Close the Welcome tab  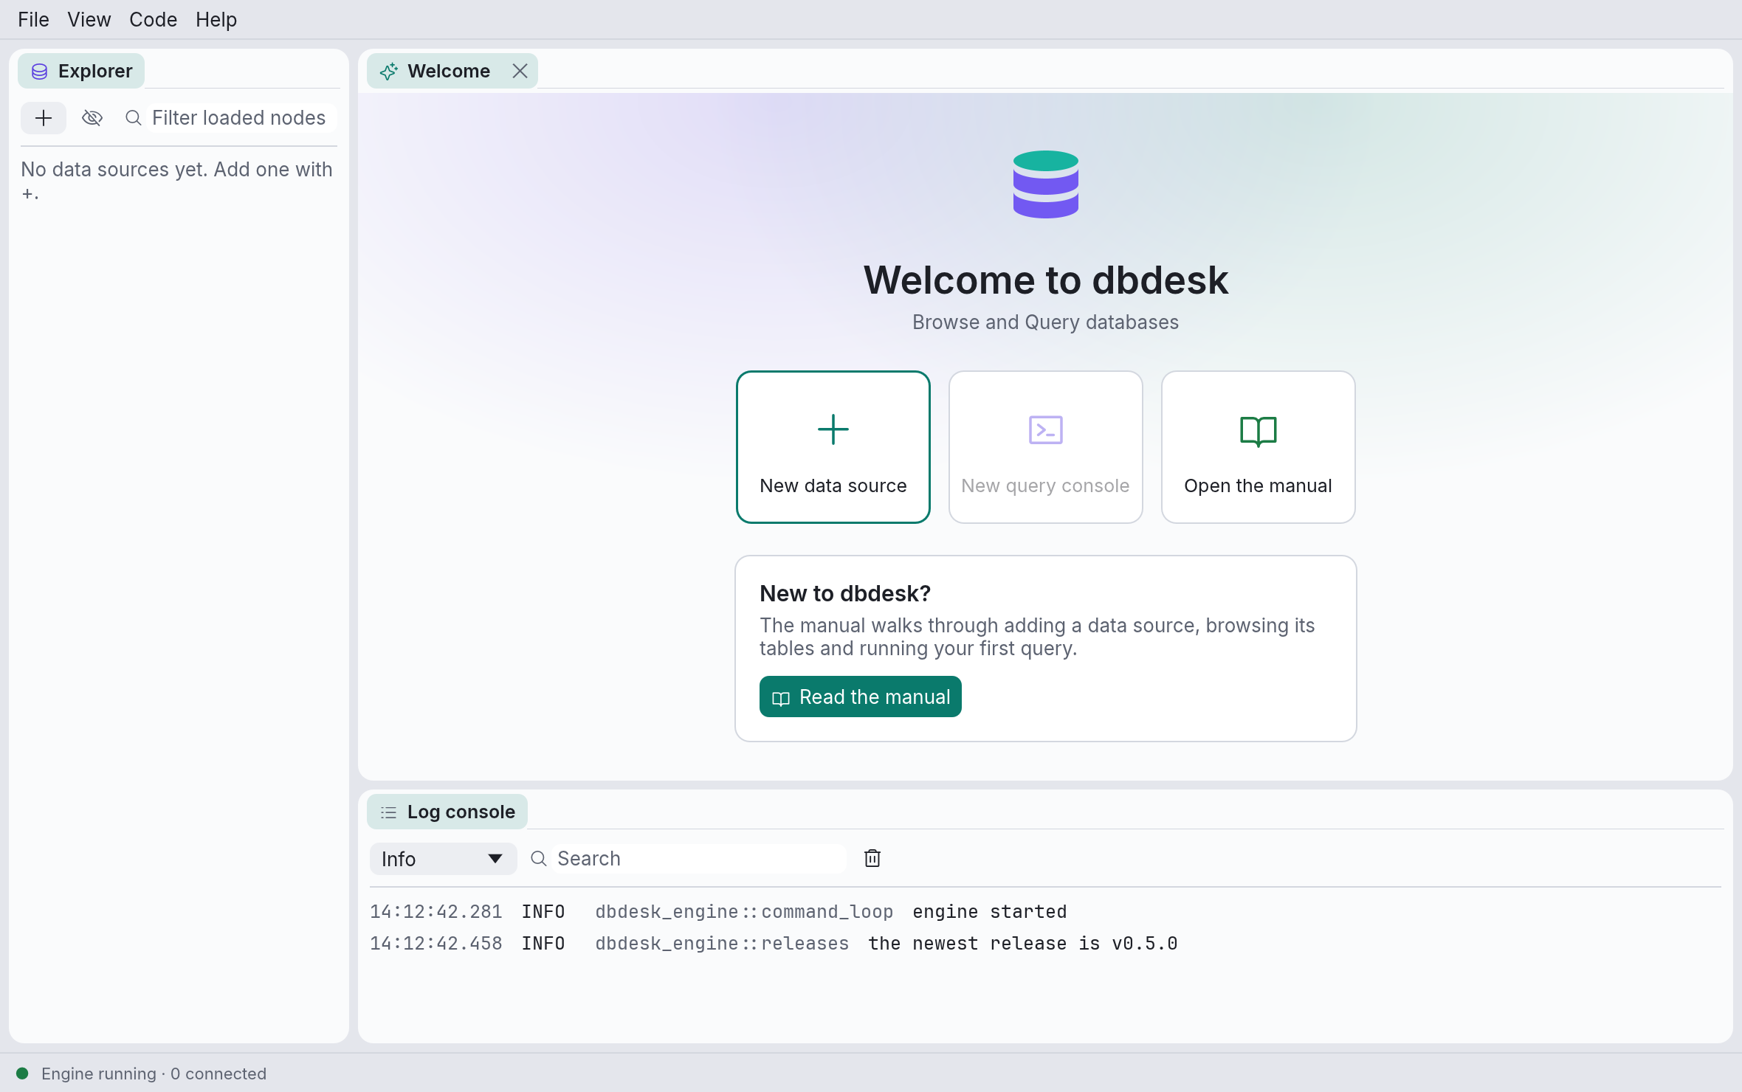pos(520,71)
